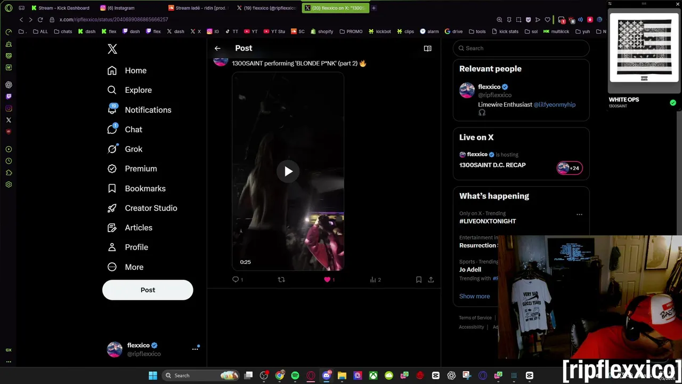The image size is (682, 384).
Task: Open the ALL bookmarks folder
Action: coord(40,31)
